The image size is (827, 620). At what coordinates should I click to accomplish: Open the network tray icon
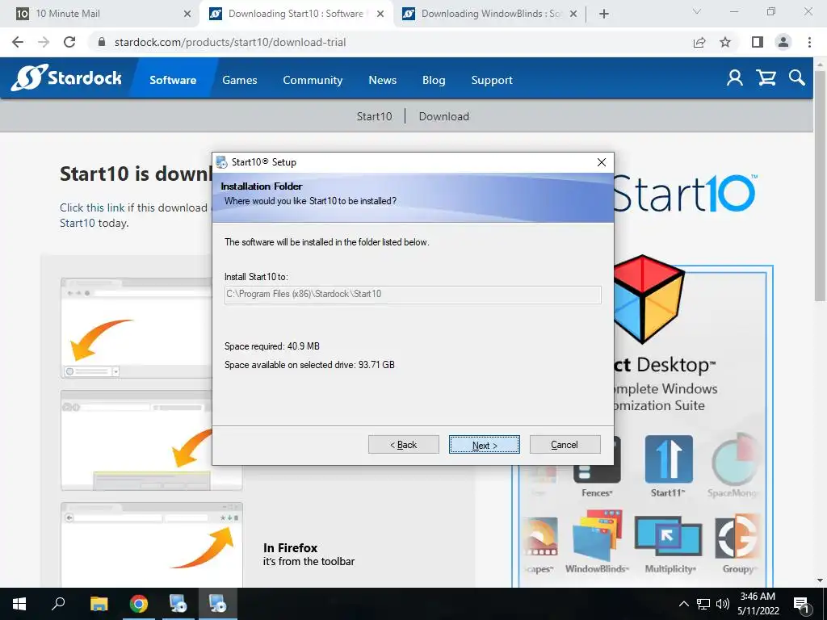[703, 604]
